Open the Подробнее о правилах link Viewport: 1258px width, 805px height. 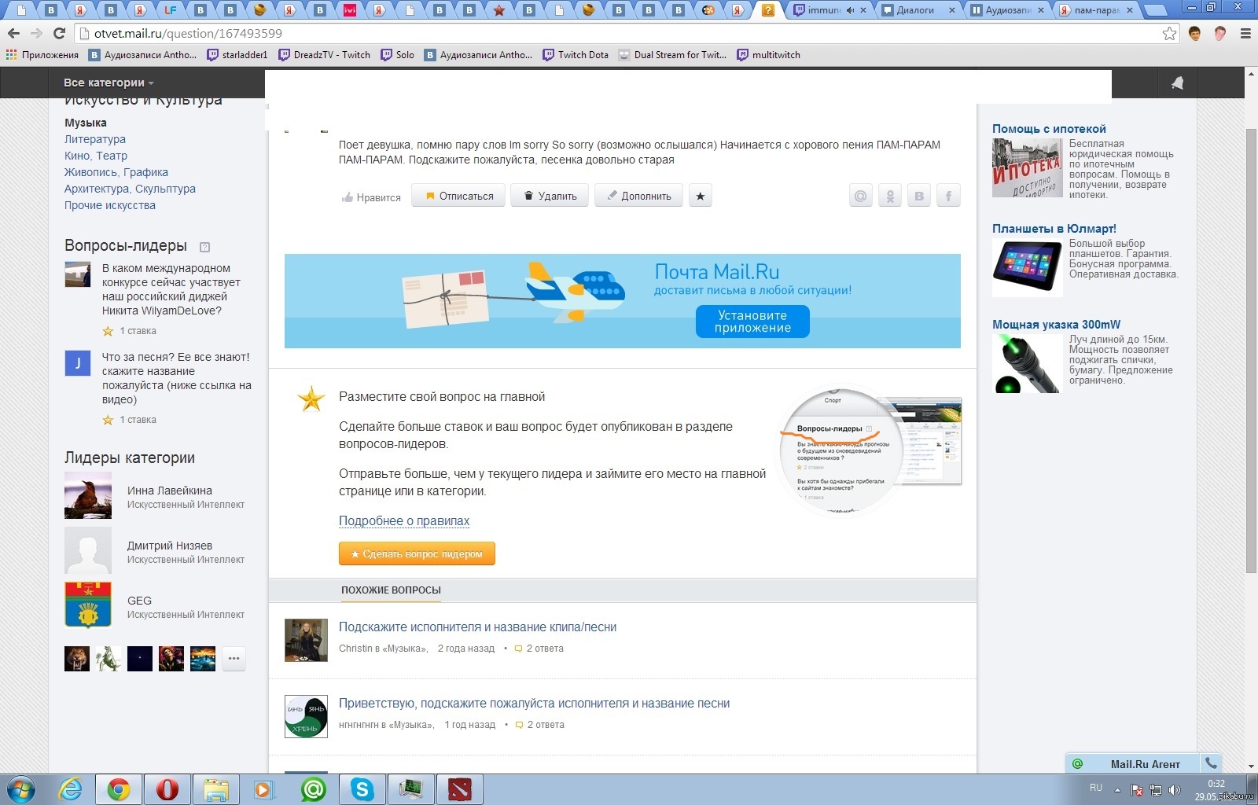click(403, 520)
